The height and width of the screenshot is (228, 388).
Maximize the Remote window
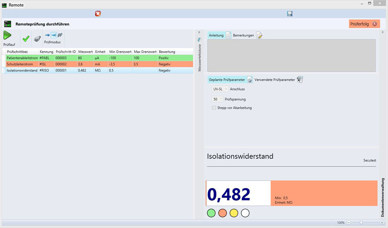(369, 4)
